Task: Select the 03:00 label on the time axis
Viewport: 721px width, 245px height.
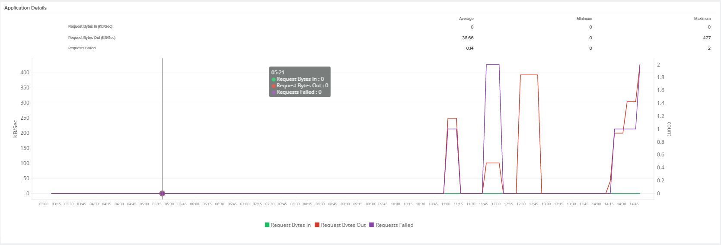Action: 44,204
